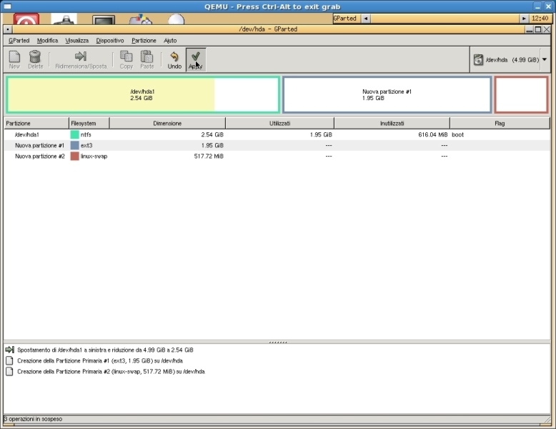The image size is (556, 429).
Task: Select the red swap block in disk graphic
Action: 521,95
